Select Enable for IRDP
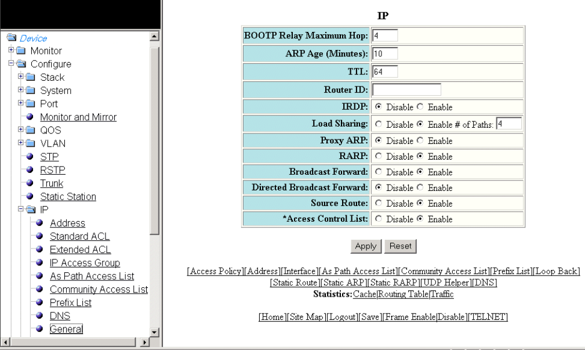The height and width of the screenshot is (350, 585). pyautogui.click(x=420, y=106)
